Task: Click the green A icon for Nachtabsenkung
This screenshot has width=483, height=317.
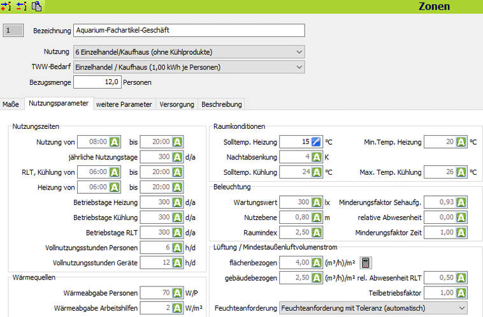Action: [x=317, y=156]
